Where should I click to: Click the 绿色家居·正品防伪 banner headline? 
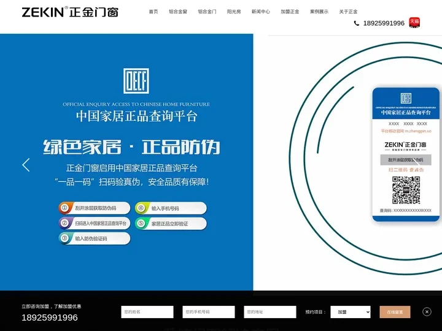131,147
